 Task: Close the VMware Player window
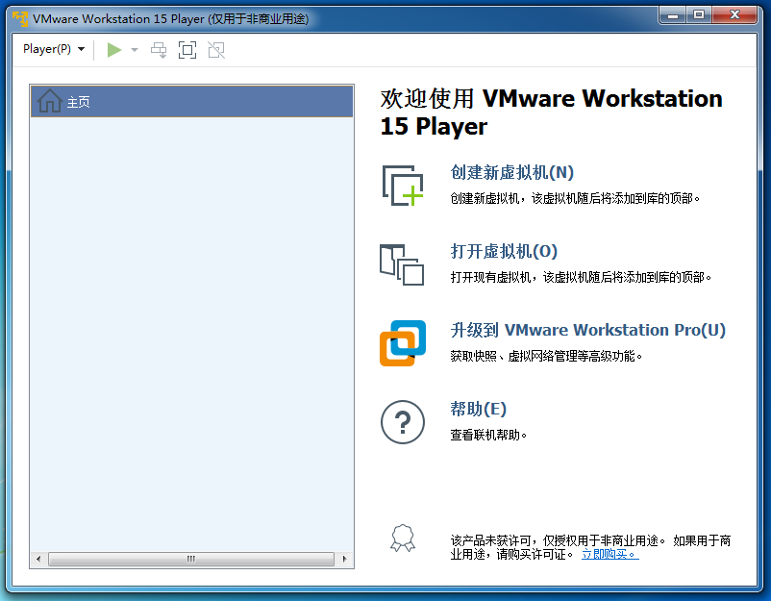[734, 15]
